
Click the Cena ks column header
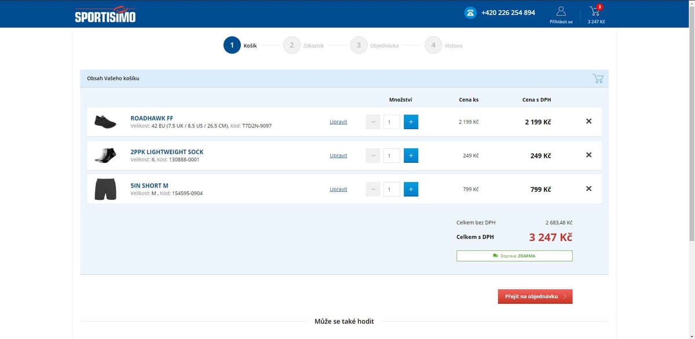pyautogui.click(x=469, y=100)
